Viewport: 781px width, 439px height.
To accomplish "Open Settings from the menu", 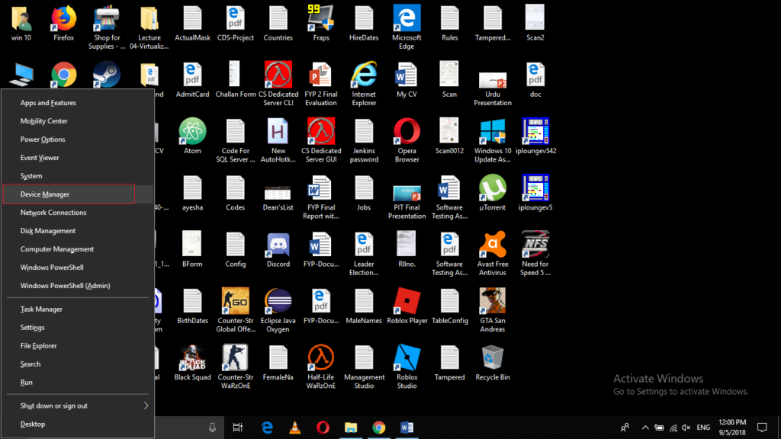I will click(x=78, y=328).
